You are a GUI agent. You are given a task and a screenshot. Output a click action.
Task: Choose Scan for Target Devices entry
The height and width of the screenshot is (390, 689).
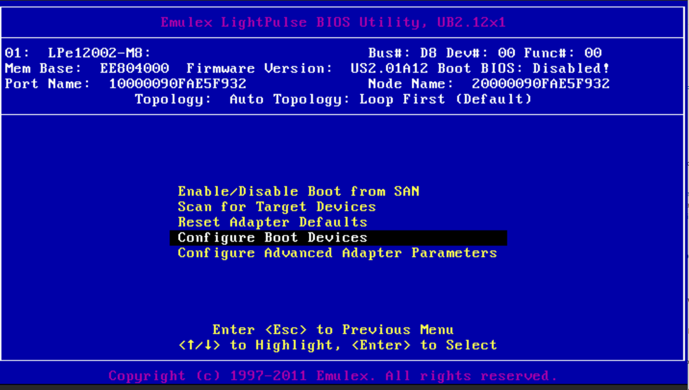point(276,207)
